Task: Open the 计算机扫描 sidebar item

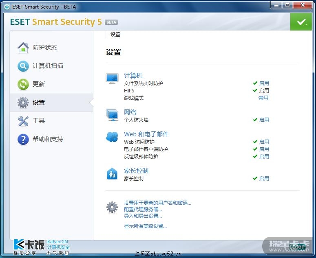Action: 48,66
